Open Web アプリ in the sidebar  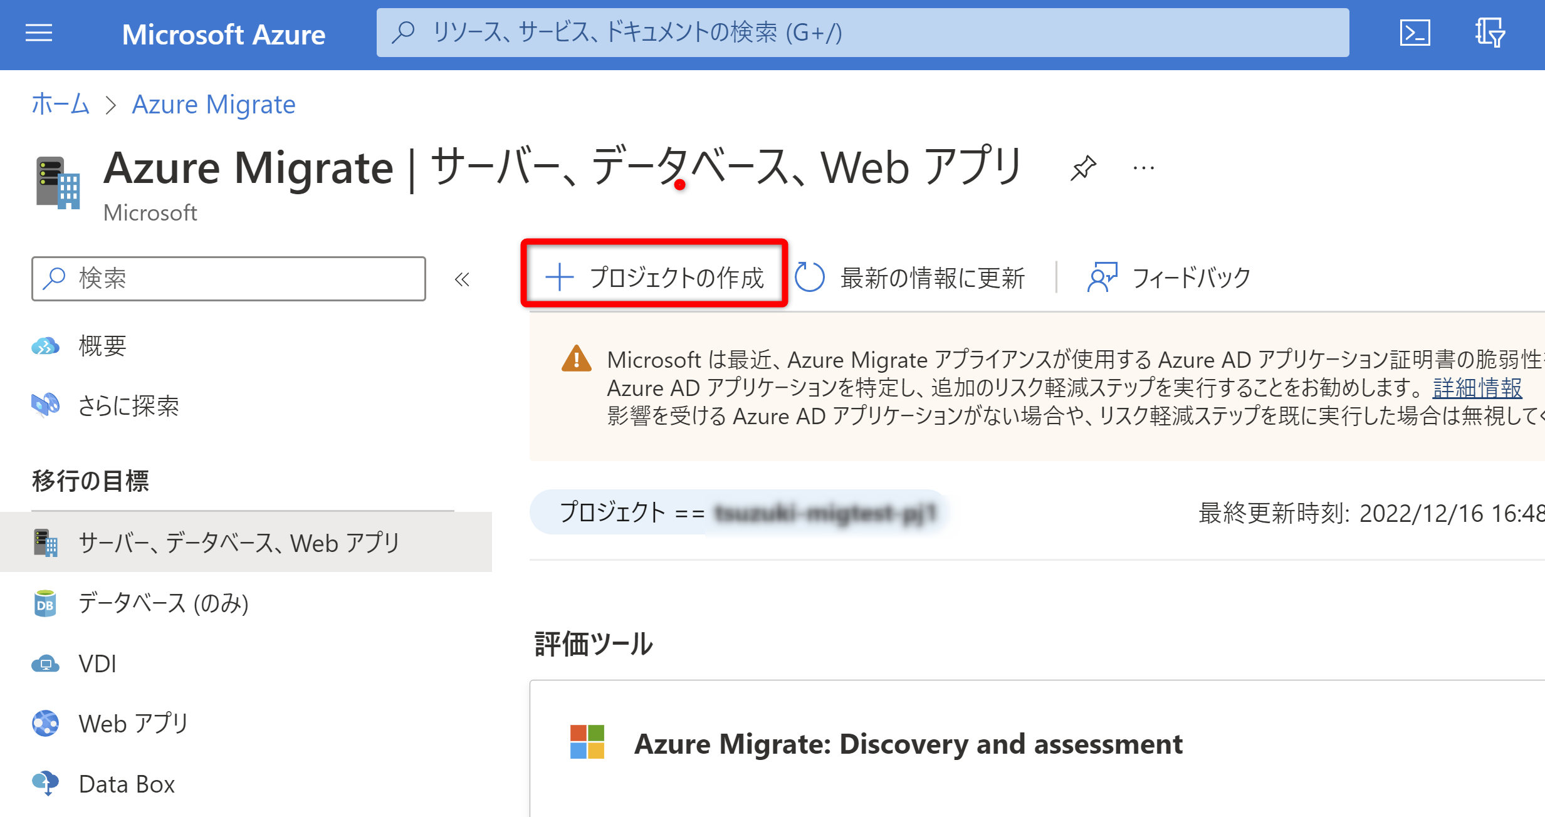133,724
